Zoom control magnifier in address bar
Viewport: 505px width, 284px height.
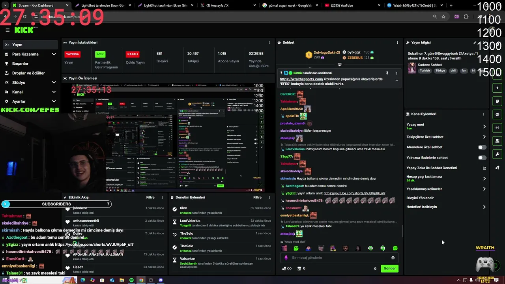tap(435, 17)
